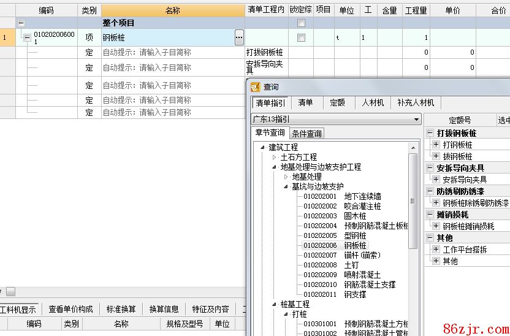510x336 pixels.
Task: Click the ellipsis button beside 钢板桩
Action: [239, 38]
